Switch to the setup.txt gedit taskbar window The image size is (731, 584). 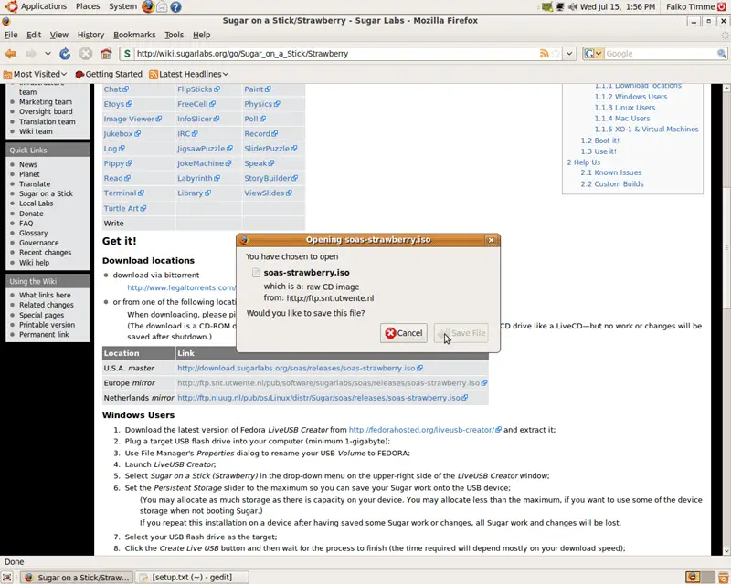point(192,577)
